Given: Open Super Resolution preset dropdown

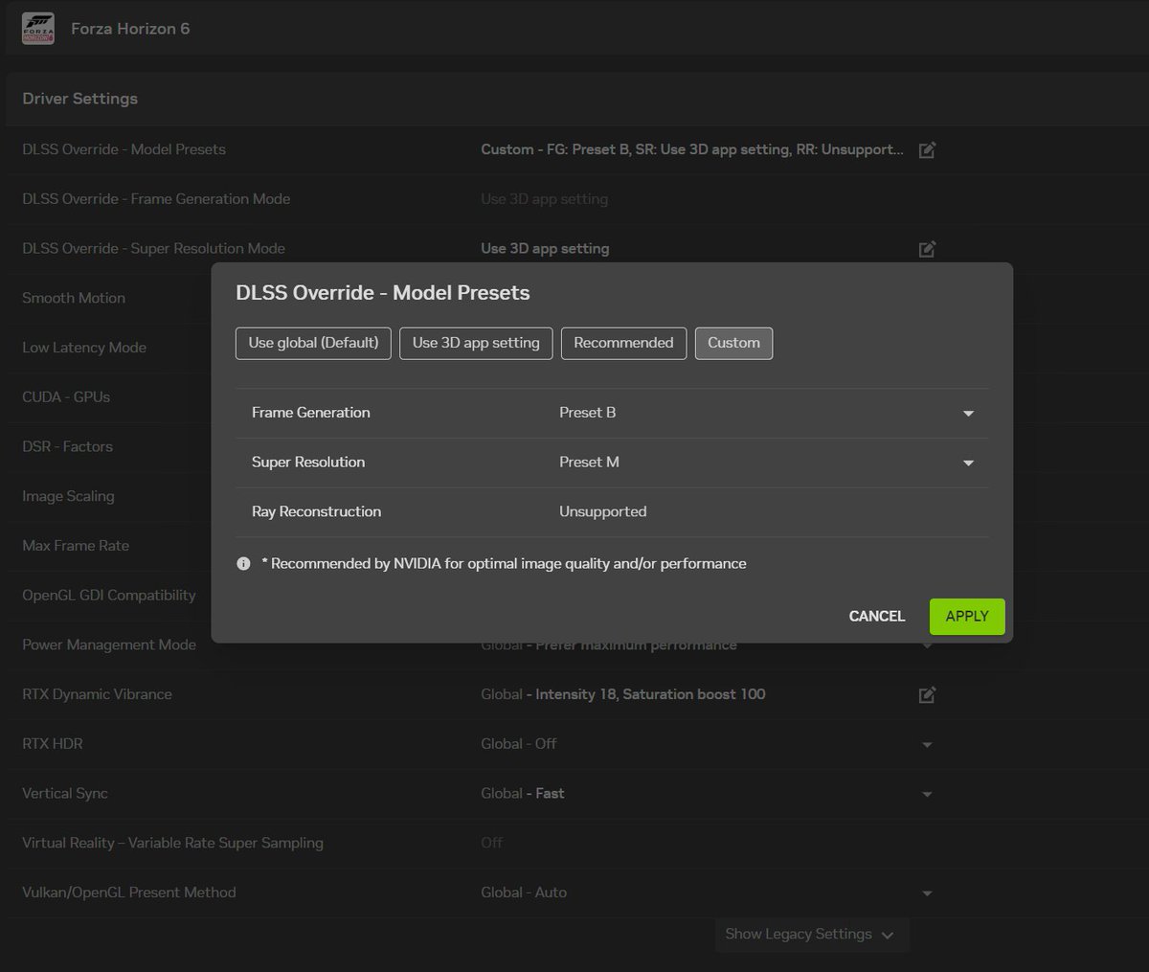Looking at the screenshot, I should coord(968,463).
